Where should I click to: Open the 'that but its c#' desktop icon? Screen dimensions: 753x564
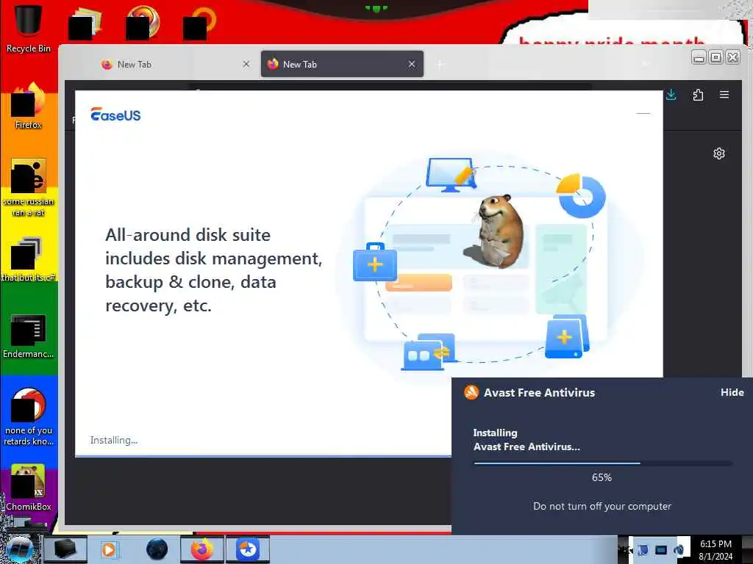28,259
